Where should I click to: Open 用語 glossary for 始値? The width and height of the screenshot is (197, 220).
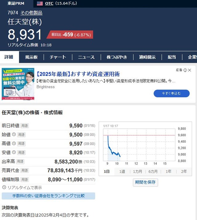tap(21, 135)
